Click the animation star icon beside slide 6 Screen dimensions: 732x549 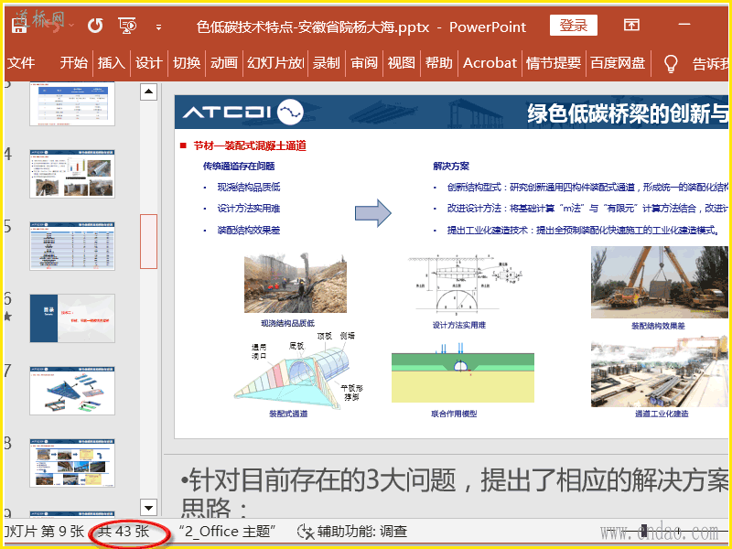click(7, 317)
